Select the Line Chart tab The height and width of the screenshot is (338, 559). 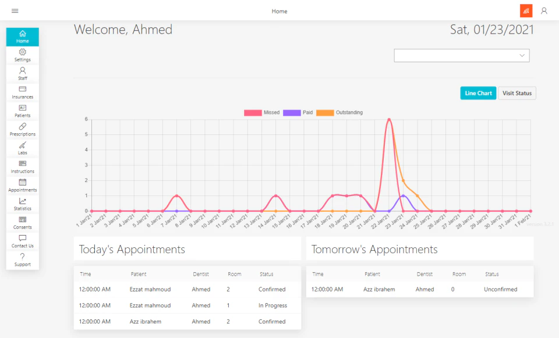478,93
